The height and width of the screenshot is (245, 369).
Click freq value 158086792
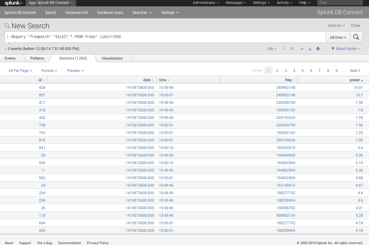(286, 208)
